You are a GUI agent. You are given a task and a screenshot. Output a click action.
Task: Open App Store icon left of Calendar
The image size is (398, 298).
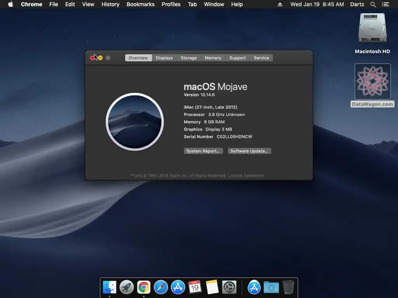tap(178, 288)
